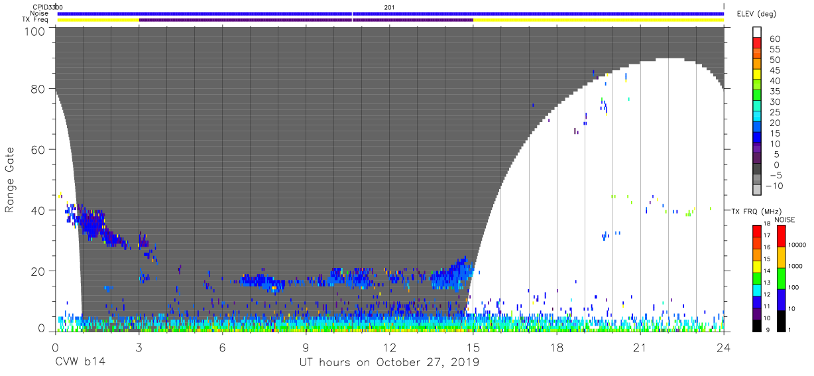Viewport: 814px width, 376px height.
Task: Click the 'Range Gate' y-axis label
Action: [x=10, y=180]
